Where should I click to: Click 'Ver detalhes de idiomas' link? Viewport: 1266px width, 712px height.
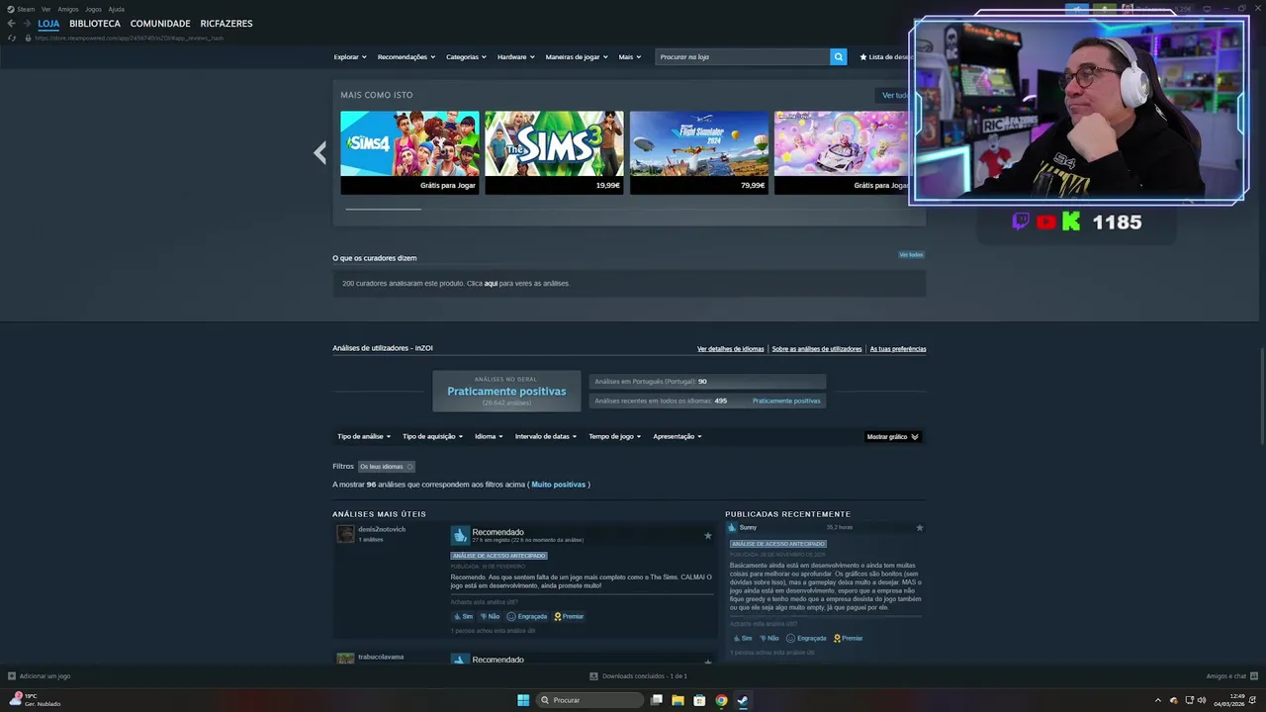[x=731, y=349]
